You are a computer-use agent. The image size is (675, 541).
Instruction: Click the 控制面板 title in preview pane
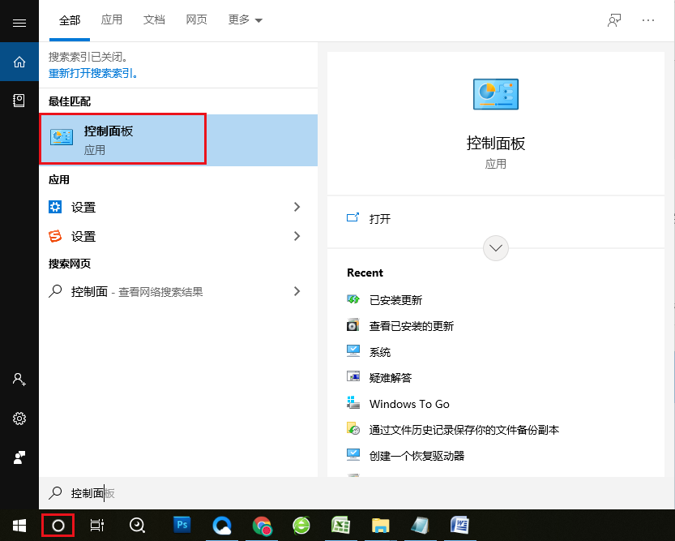[495, 144]
